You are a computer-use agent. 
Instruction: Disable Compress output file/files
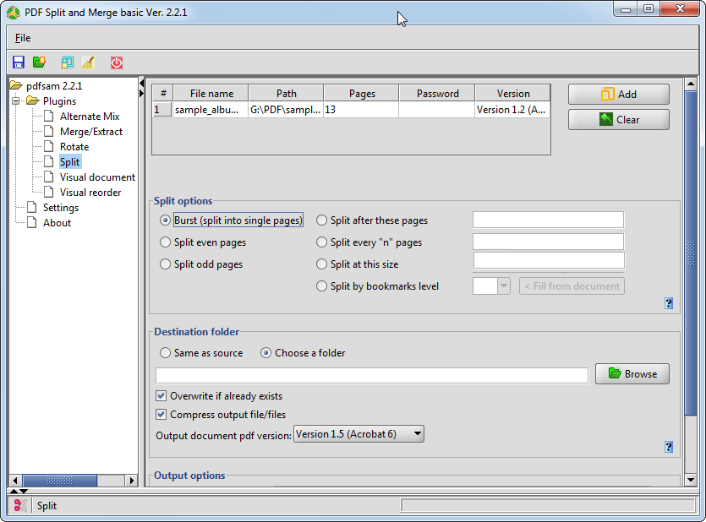click(161, 415)
